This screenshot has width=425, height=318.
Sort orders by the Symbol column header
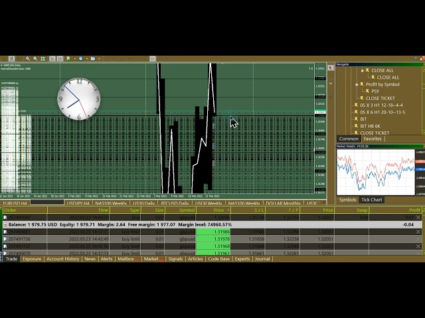tap(187, 210)
